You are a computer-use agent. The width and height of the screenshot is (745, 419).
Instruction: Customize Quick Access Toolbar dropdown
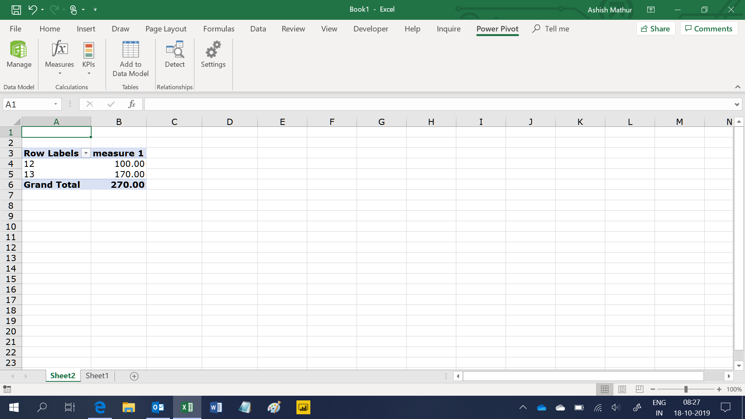coord(95,10)
